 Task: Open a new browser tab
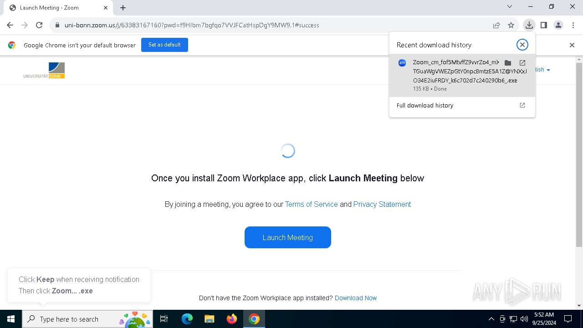tap(123, 7)
